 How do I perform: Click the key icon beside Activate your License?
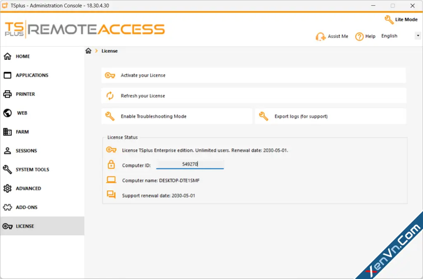(x=110, y=75)
